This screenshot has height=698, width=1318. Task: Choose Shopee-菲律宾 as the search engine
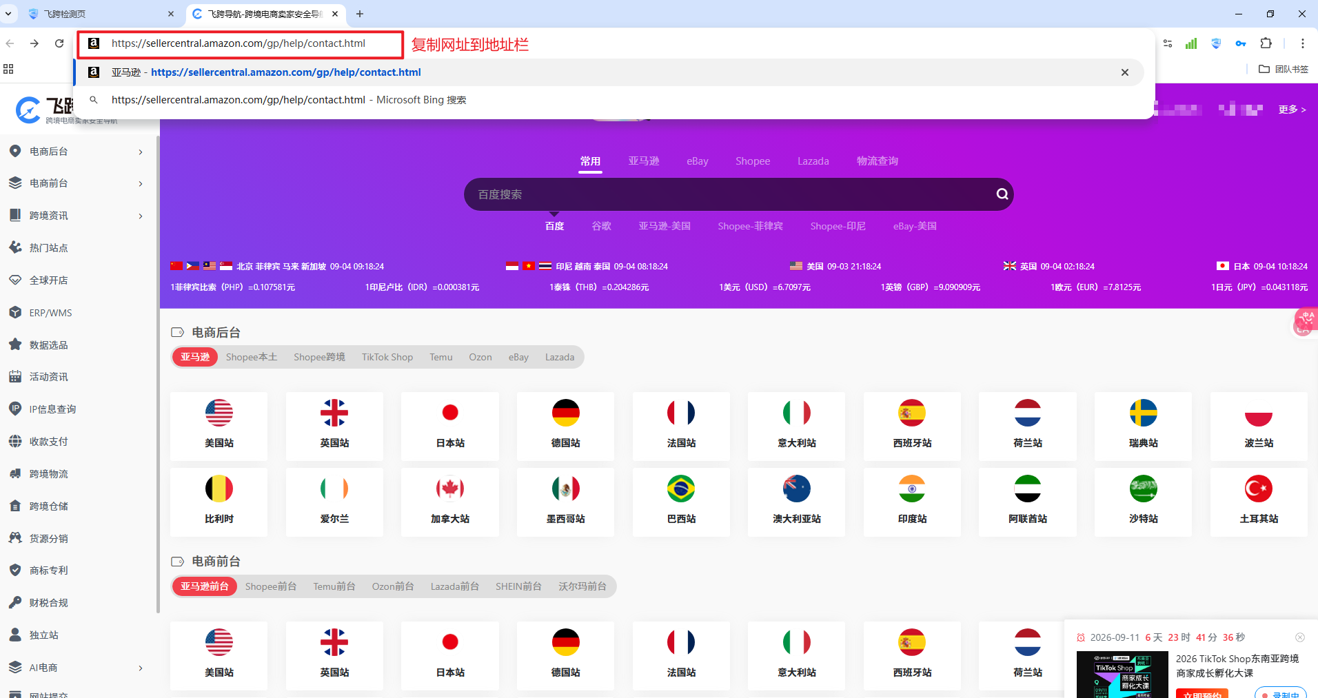click(x=750, y=226)
